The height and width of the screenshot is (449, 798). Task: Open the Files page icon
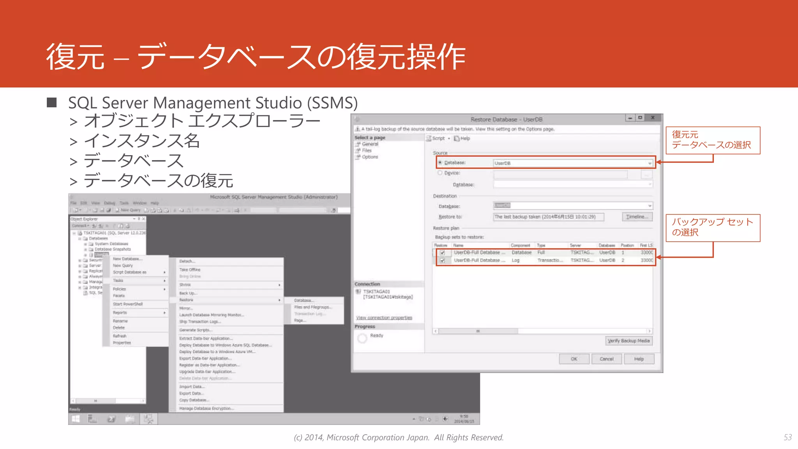click(x=358, y=150)
